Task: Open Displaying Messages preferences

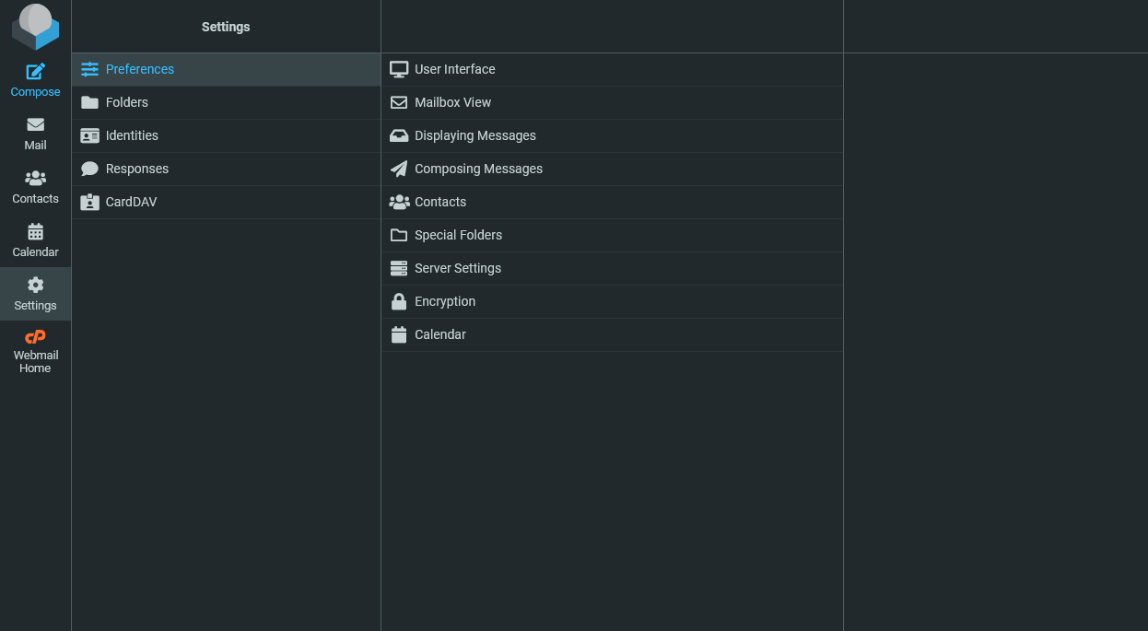Action: 474,135
